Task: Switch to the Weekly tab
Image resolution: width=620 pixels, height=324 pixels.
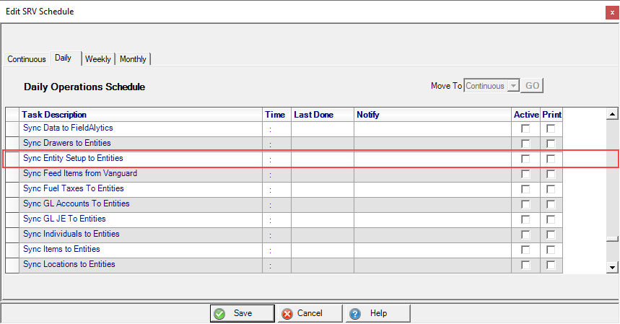Action: click(x=98, y=59)
